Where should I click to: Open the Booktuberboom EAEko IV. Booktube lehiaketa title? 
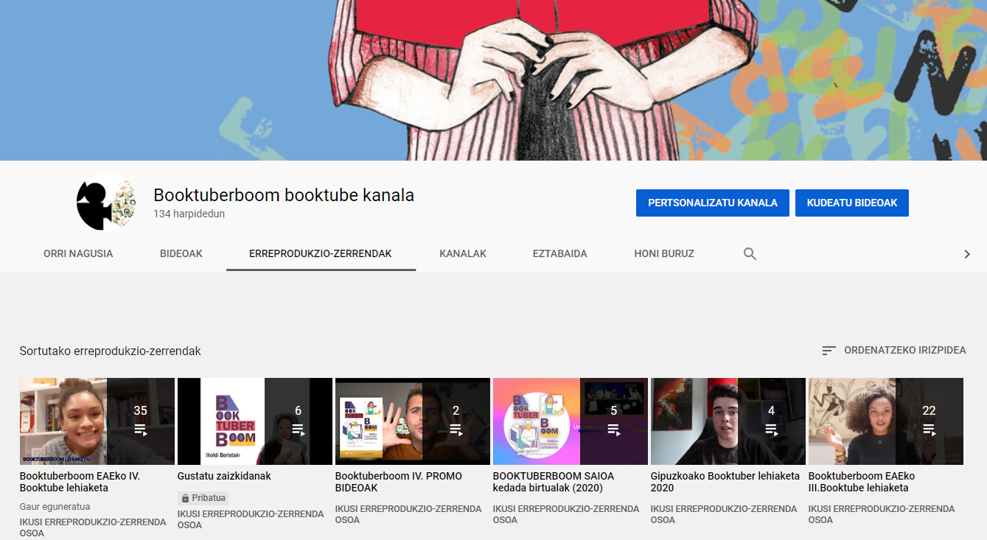pos(80,482)
